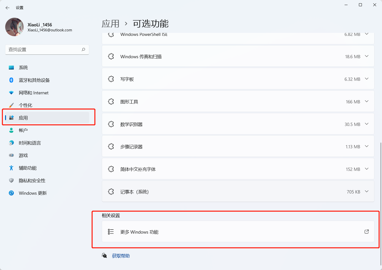382x270 pixels.
Task: Expand the 图形工具 chevron
Action: click(x=366, y=101)
